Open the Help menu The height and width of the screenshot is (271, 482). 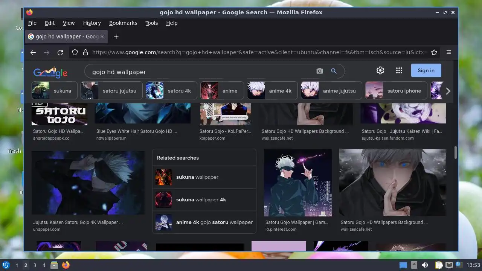pos(172,23)
